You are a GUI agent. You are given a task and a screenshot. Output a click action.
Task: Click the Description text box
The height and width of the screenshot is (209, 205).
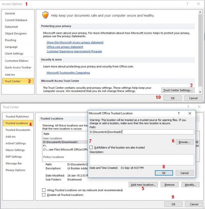142,160
